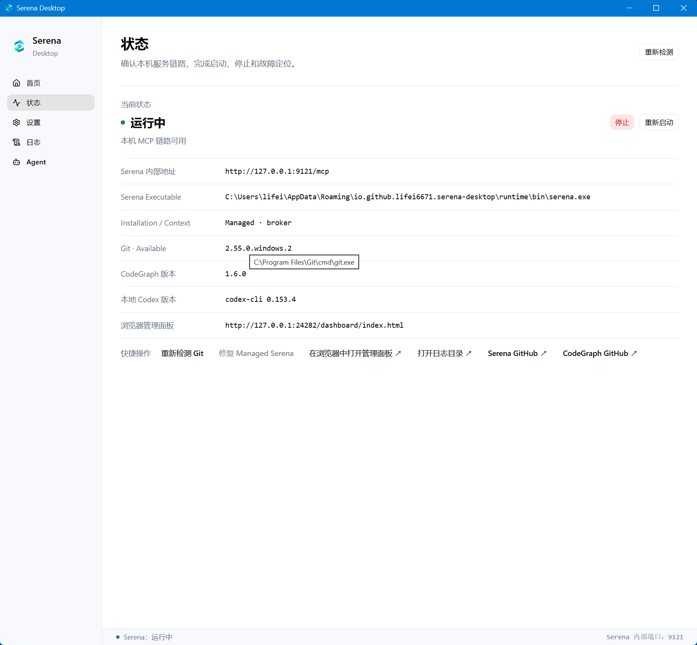Click the 当前状态 section label

coord(136,104)
